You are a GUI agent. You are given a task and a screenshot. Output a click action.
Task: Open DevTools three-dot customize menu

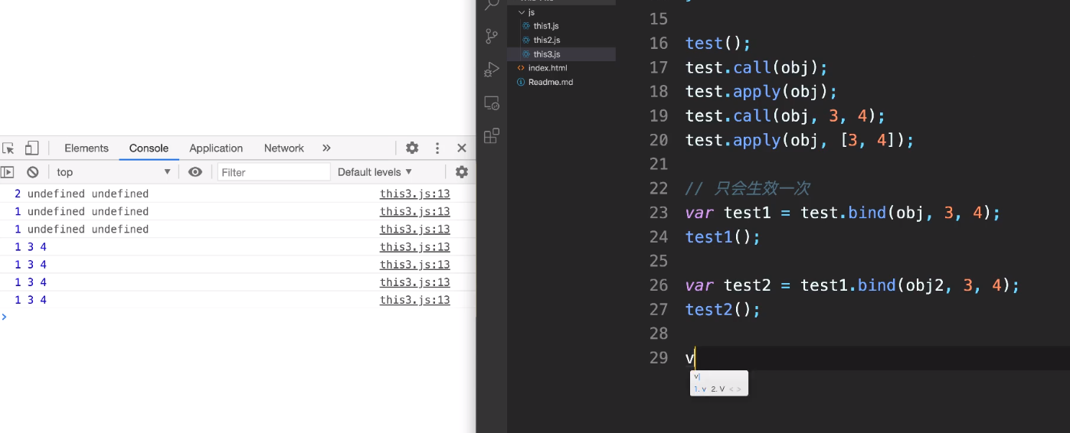[437, 148]
